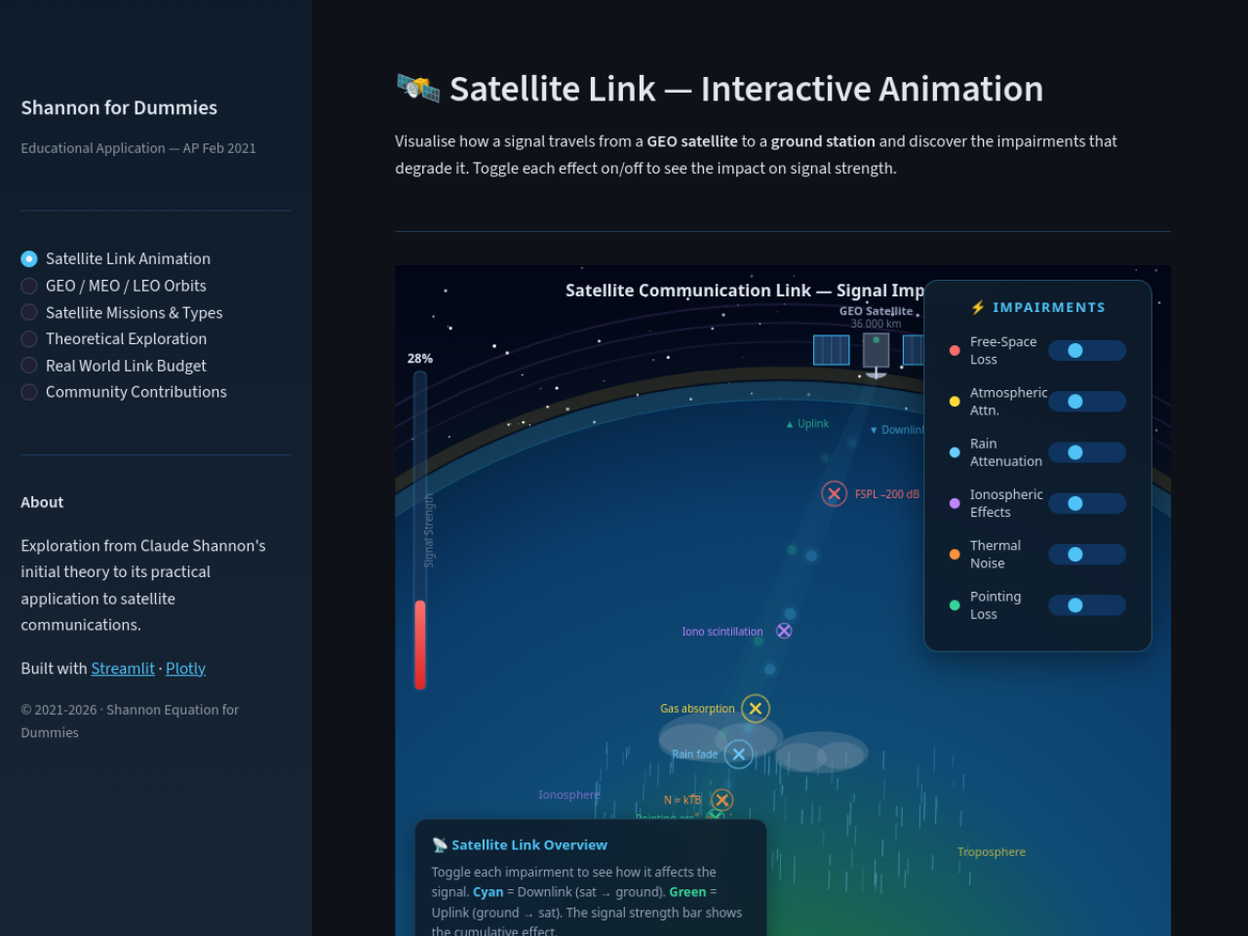
Task: Toggle the Free-Space Loss switch
Action: tap(1087, 350)
